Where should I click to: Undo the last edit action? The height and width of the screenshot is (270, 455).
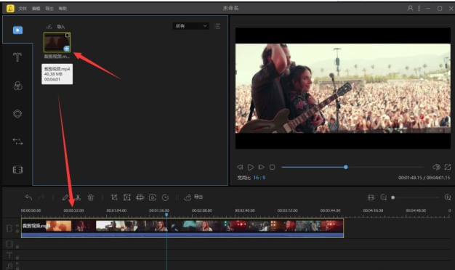click(28, 197)
